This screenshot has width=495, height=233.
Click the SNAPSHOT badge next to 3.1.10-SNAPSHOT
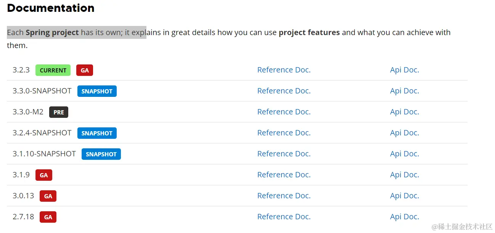tap(101, 154)
